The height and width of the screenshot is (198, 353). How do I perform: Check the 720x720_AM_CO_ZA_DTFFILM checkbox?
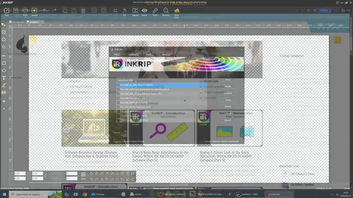pos(118,120)
